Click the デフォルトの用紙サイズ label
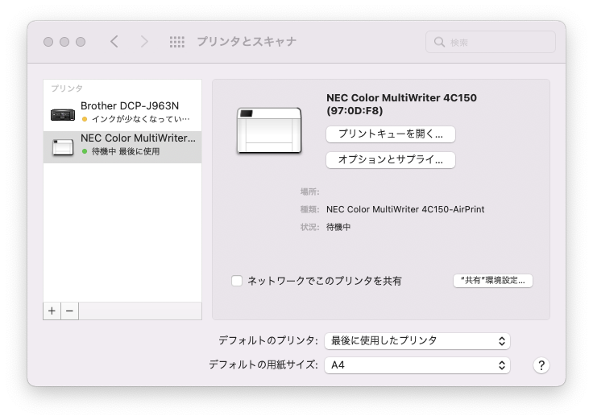This screenshot has width=593, height=420. 263,364
